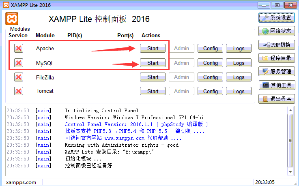Click the 'Initializing Control Panel' log line

[102, 111]
